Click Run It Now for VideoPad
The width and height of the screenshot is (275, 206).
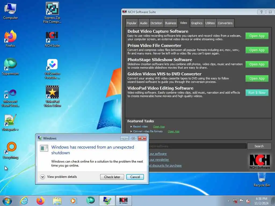[x=257, y=93]
